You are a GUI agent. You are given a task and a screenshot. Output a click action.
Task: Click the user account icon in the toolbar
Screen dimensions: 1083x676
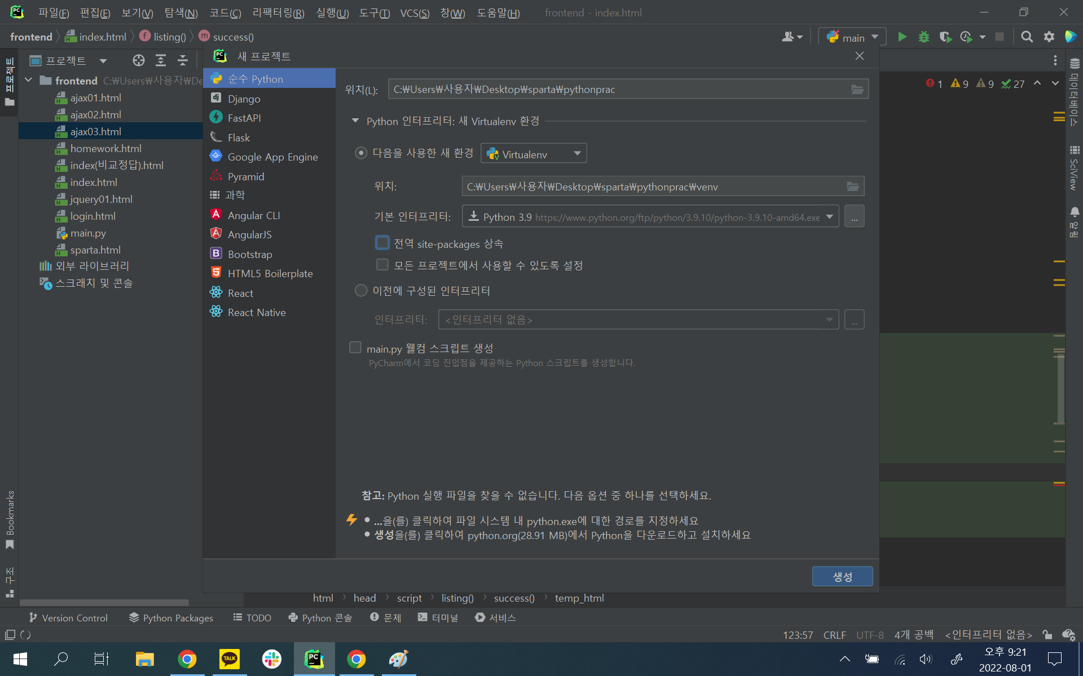click(x=792, y=37)
